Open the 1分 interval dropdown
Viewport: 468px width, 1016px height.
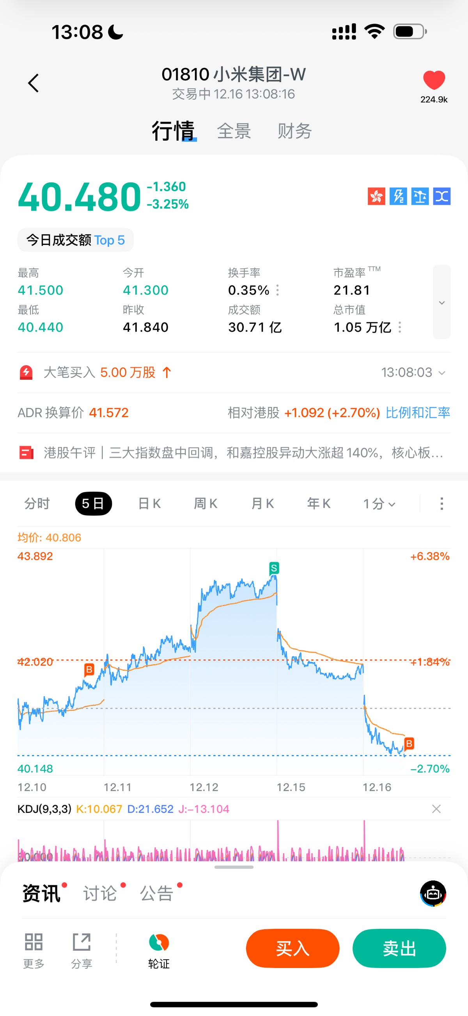[379, 504]
